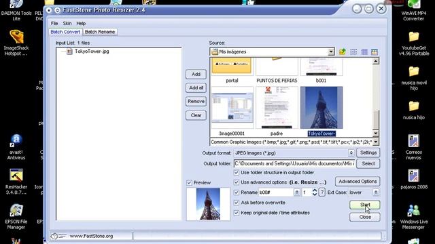Switch to Batch Convert tab
The width and height of the screenshot is (435, 244).
(65, 32)
